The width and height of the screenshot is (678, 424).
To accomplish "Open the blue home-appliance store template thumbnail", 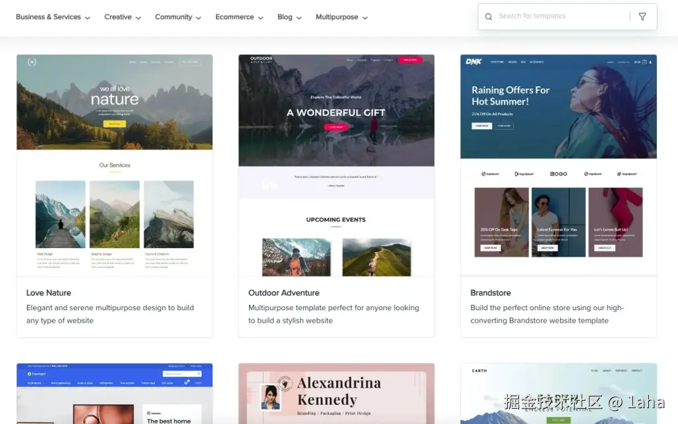I will [115, 394].
